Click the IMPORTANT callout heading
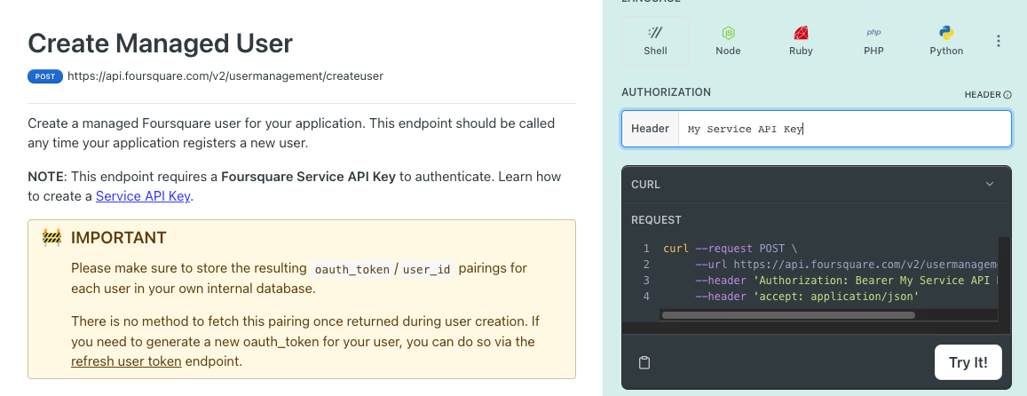 click(x=119, y=237)
